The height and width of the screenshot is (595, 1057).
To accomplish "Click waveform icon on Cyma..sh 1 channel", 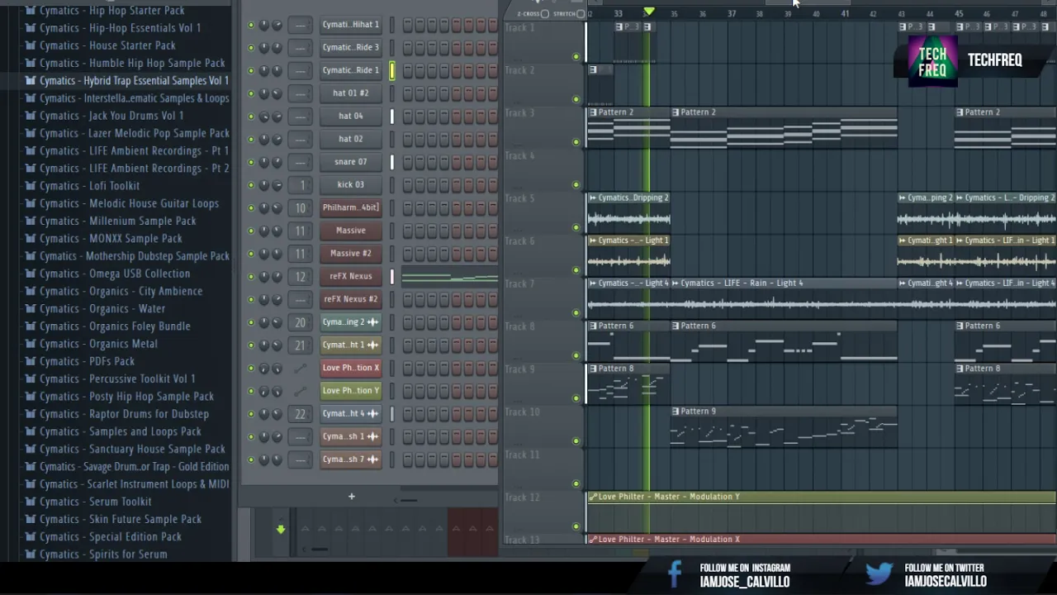I will click(372, 436).
